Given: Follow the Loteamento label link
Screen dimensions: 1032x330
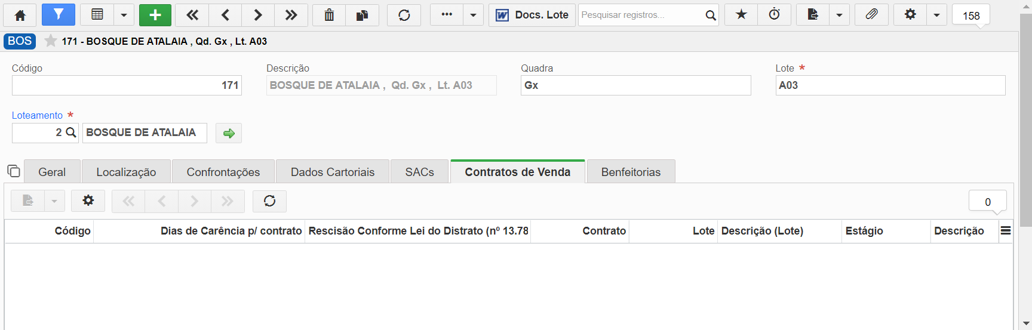Looking at the screenshot, I should pos(37,115).
